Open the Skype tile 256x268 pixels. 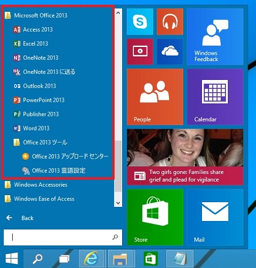click(x=140, y=22)
